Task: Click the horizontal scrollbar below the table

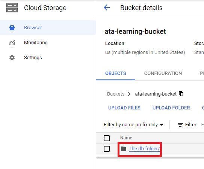Action: [150, 158]
